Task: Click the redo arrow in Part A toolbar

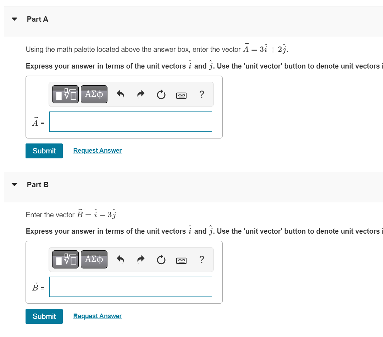Action: 140,94
